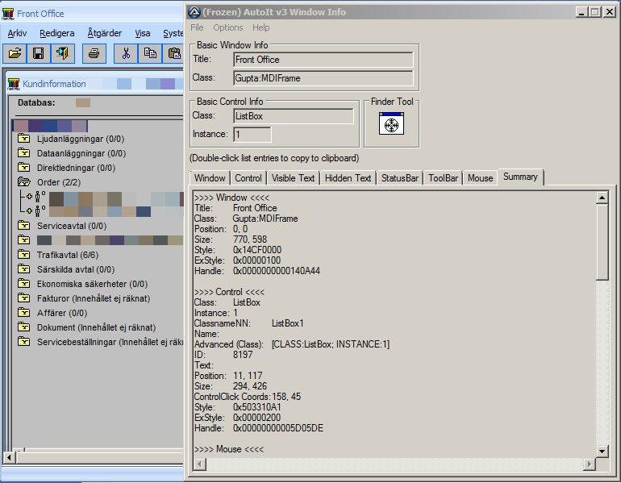The width and height of the screenshot is (621, 483).
Task: Click the Open folder toolbar icon
Action: click(15, 54)
